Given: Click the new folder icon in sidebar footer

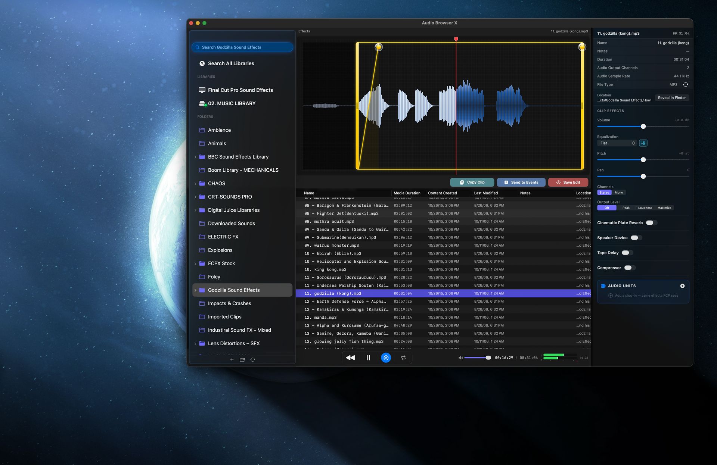Looking at the screenshot, I should [242, 360].
